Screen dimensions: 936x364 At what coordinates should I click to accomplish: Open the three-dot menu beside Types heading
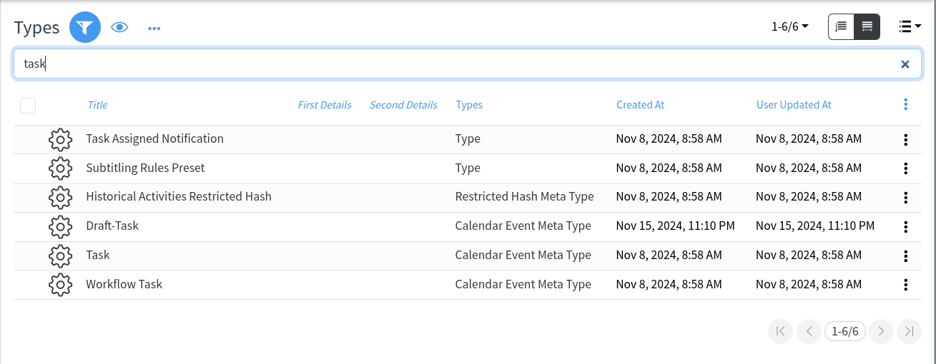tap(154, 29)
